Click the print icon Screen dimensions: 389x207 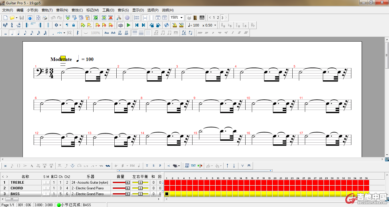pyautogui.click(x=45, y=18)
